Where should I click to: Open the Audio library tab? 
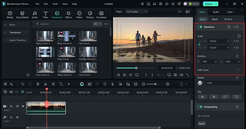point(35,15)
